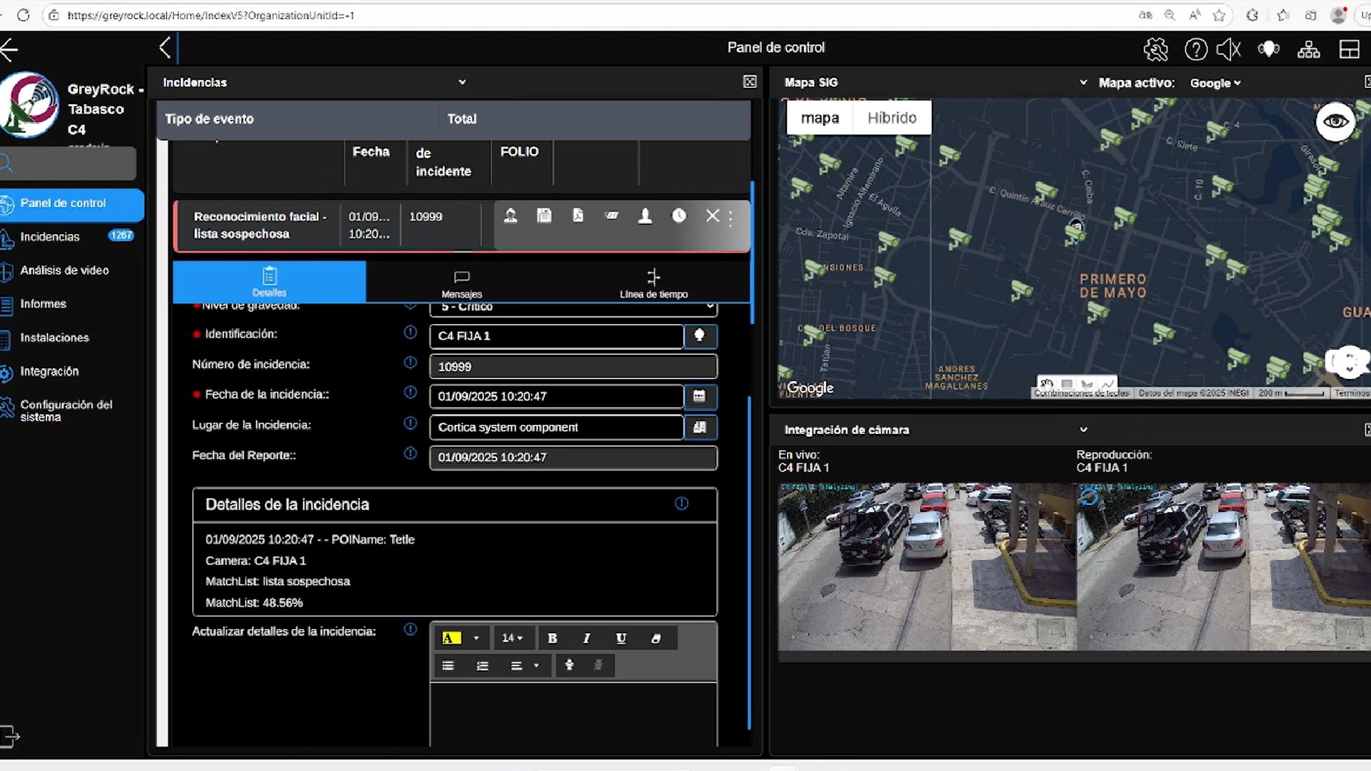This screenshot has width=1371, height=771.
Task: Open calendar picker for Fecha de la incidencia
Action: pos(700,396)
